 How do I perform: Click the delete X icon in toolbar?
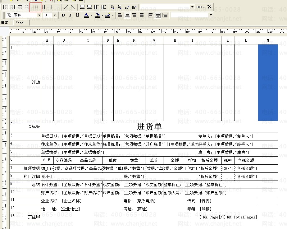click(x=210, y=7)
